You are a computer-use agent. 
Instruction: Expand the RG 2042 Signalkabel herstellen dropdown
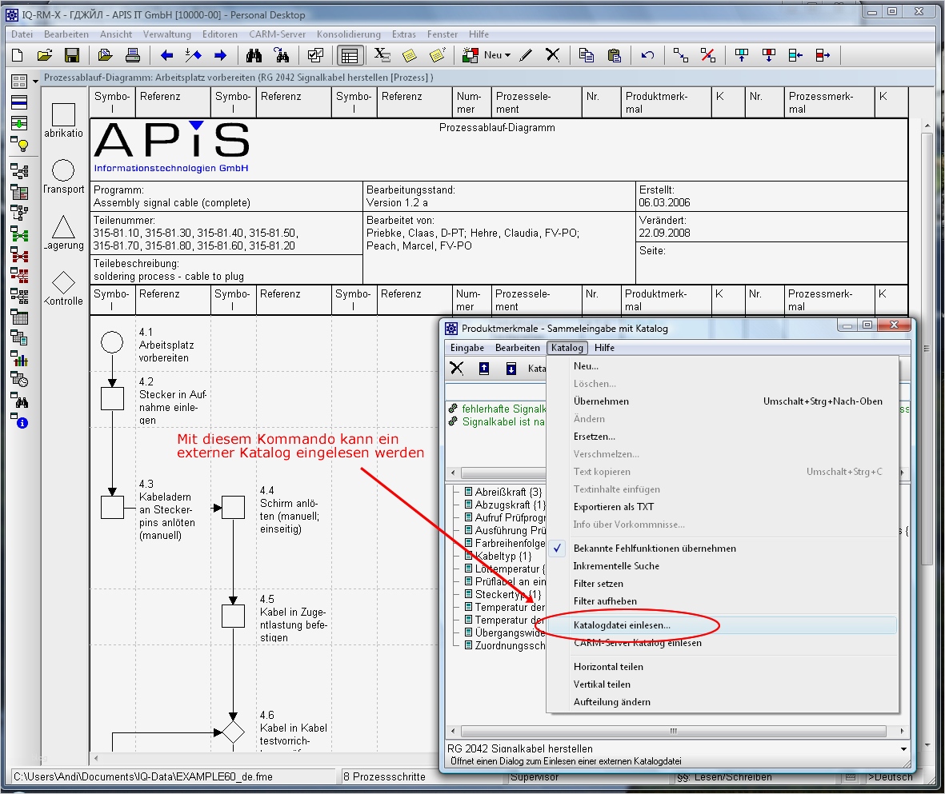[x=904, y=748]
